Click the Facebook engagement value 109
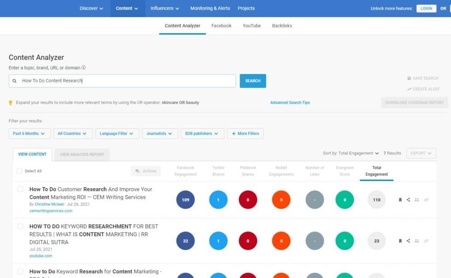Screen dimensions: 451x278 185,200
